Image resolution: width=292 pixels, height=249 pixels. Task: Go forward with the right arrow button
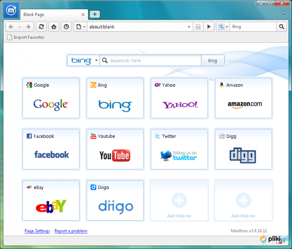tap(28, 27)
